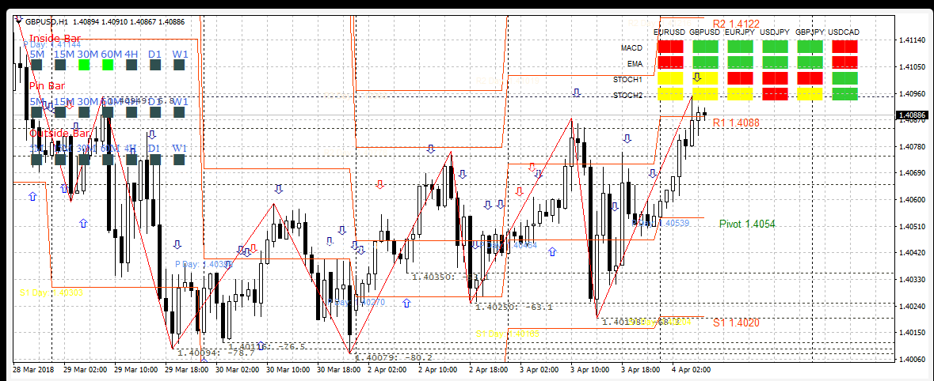Click the Outside Bar 4H indicator square
The image size is (934, 381).
132,159
